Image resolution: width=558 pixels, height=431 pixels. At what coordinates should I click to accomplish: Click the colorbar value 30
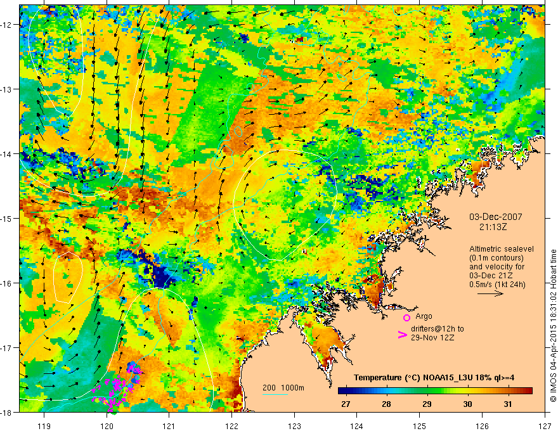click(467, 404)
